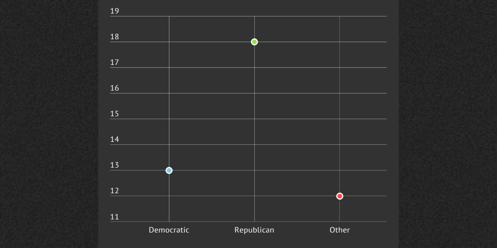Click the Other category axis label
497x248 pixels.
[340, 230]
